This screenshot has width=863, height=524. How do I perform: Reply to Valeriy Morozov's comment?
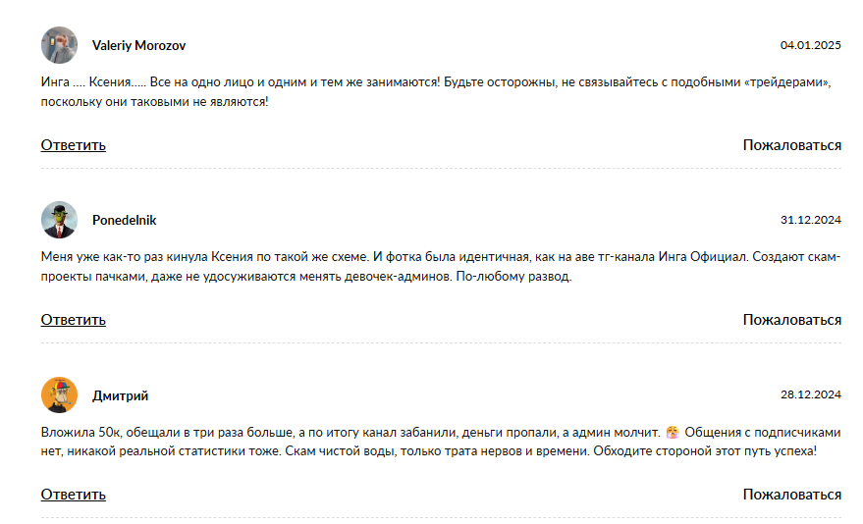(74, 145)
